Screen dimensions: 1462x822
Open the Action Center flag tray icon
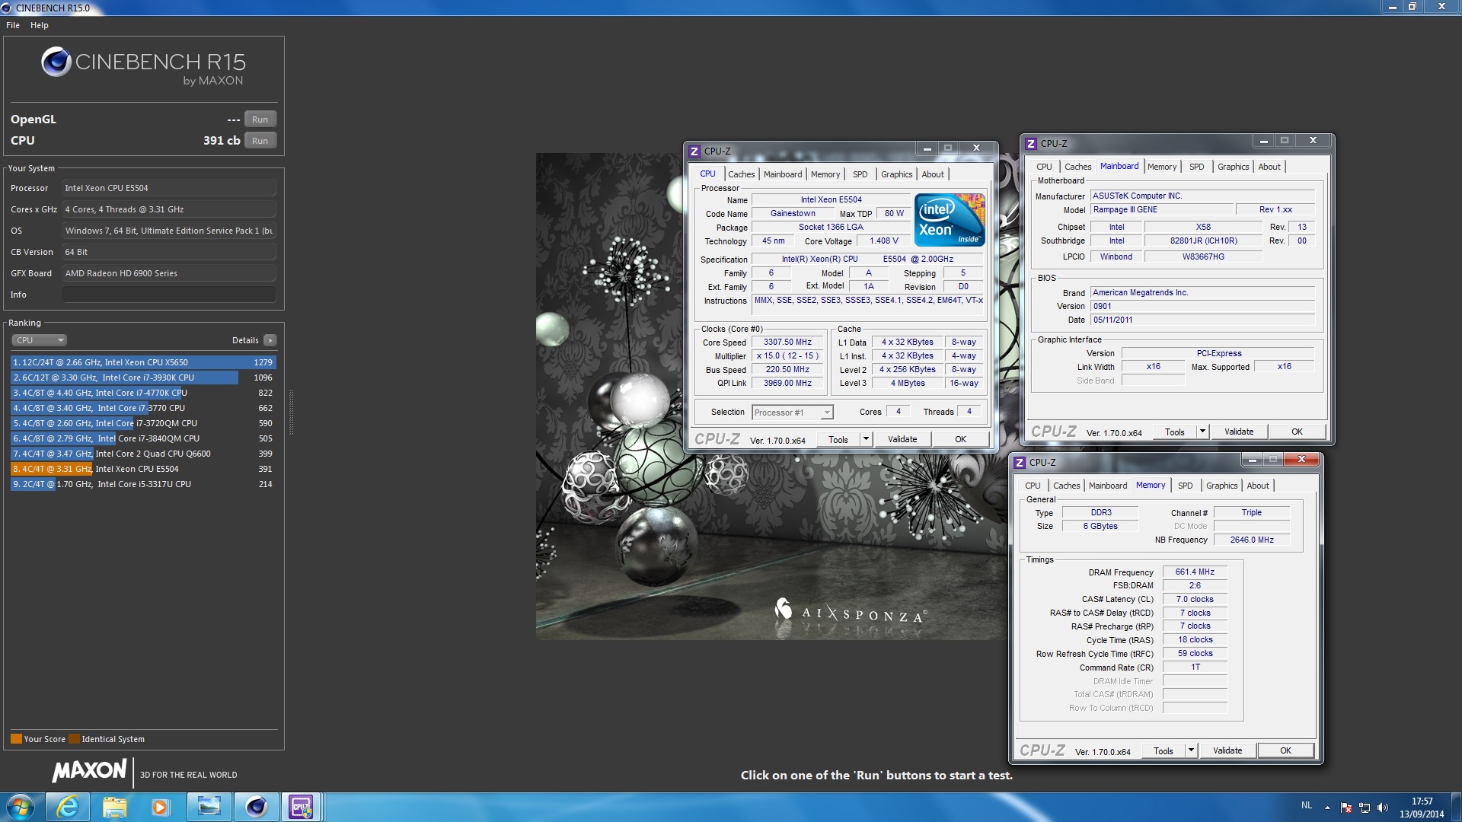[x=1346, y=808]
